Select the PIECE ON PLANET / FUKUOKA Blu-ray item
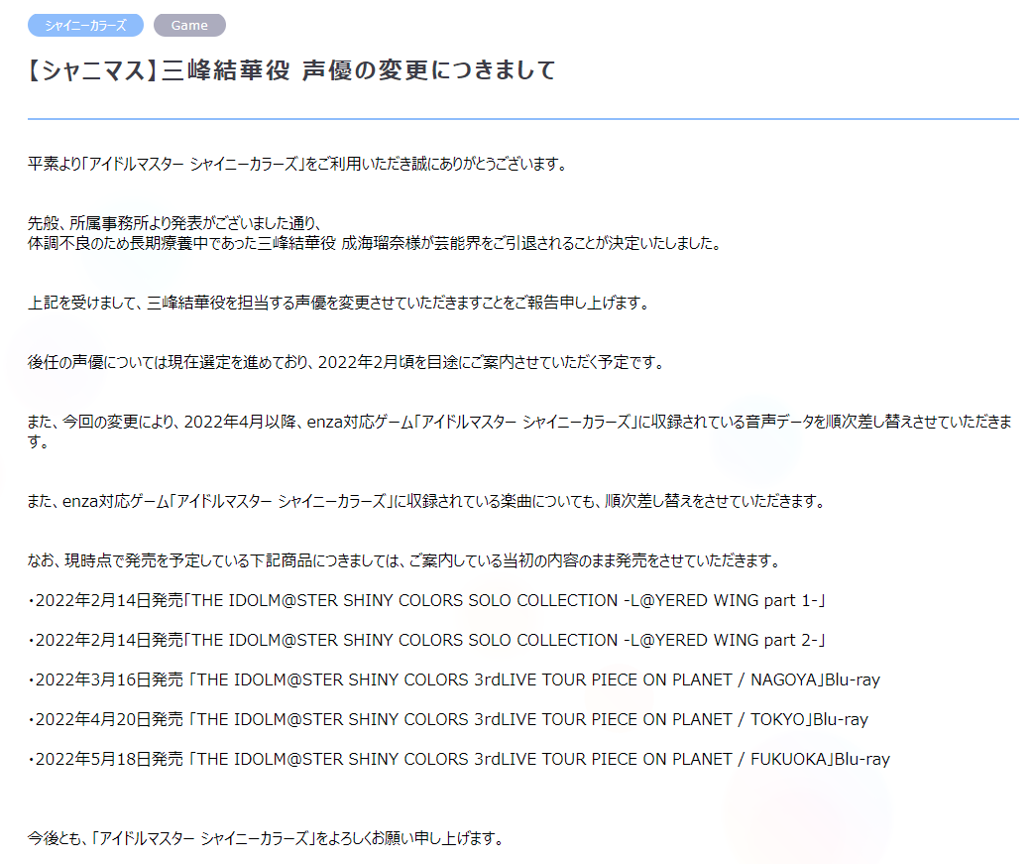This screenshot has height=864, width=1032. click(458, 759)
